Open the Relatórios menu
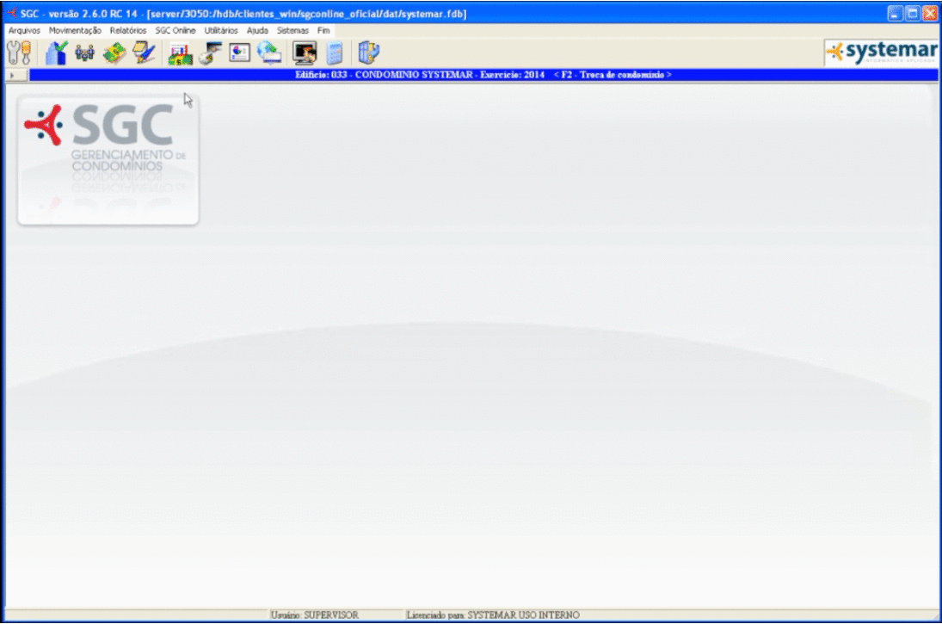This screenshot has width=942, height=624. pyautogui.click(x=128, y=30)
